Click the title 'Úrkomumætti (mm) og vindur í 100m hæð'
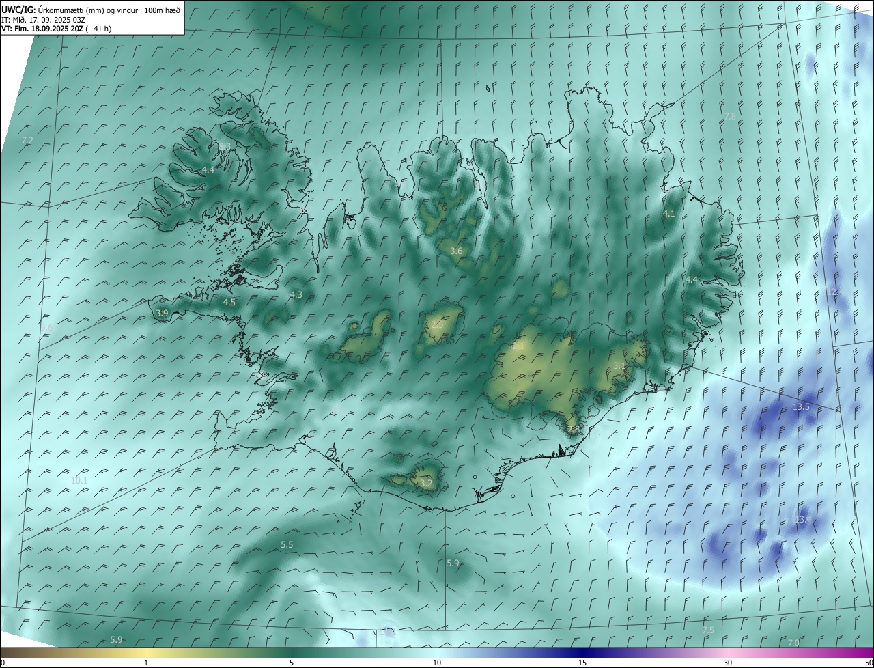This screenshot has height=668, width=874. 109,10
